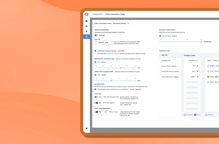
Task: Toggle the Discover Connections Running switch
Action: tap(96, 35)
